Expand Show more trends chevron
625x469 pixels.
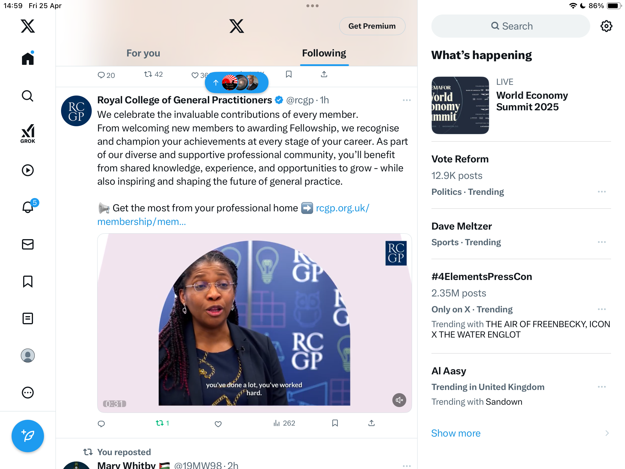click(x=607, y=433)
